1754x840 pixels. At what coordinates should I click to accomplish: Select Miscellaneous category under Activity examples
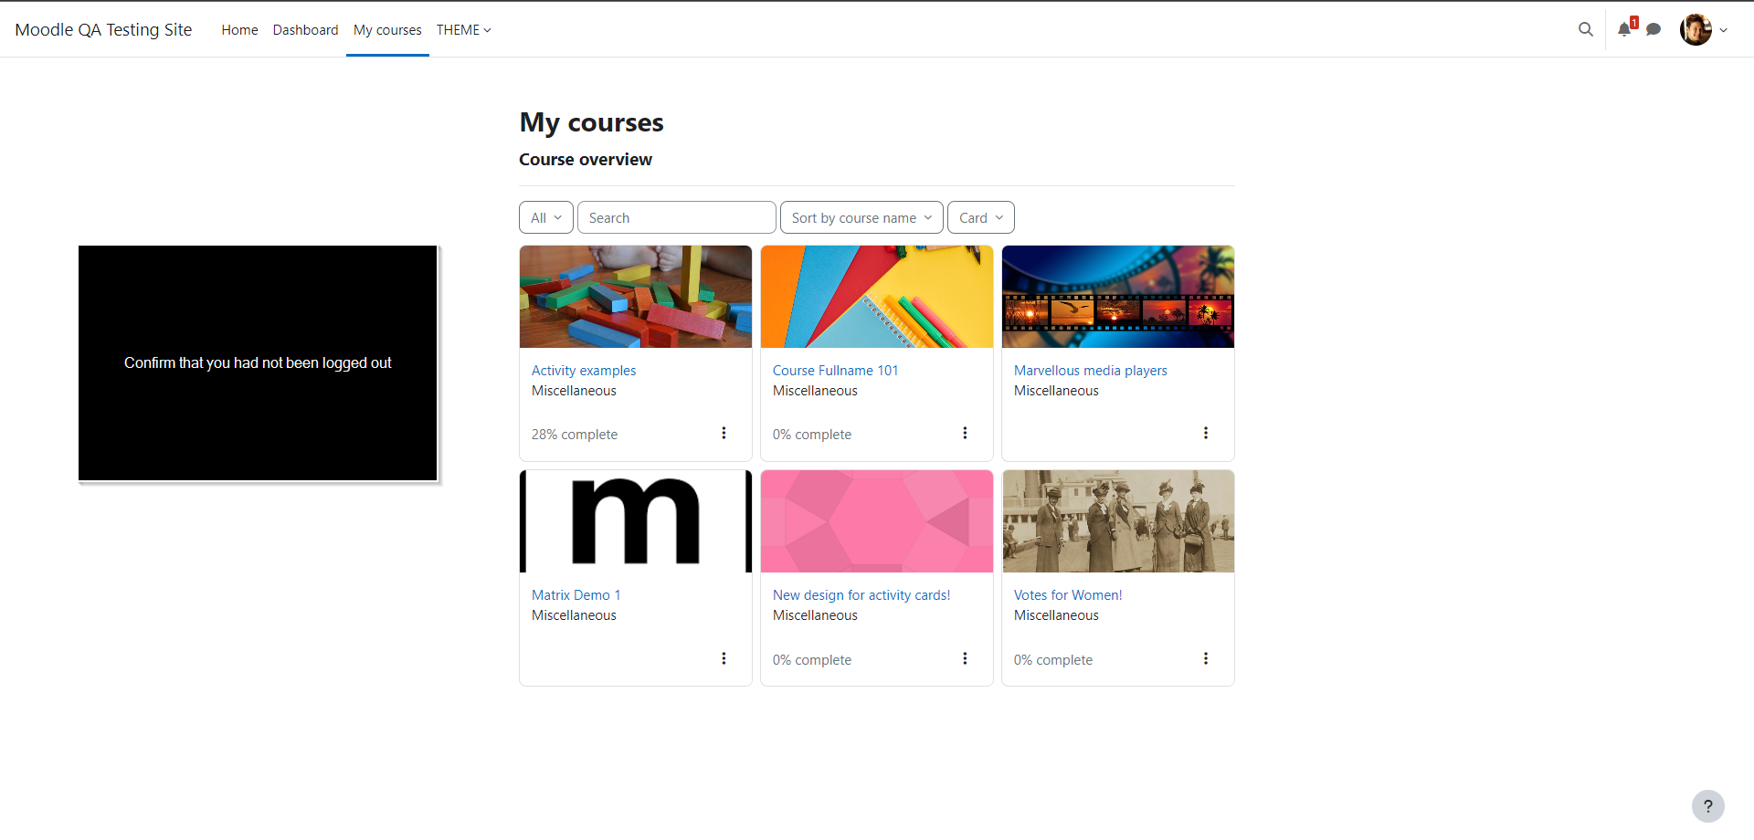coord(574,391)
